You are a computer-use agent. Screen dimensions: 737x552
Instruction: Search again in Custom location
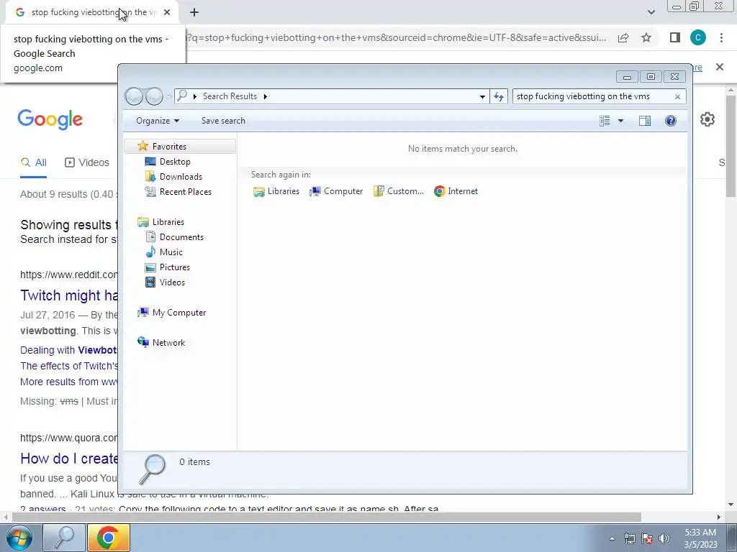pyautogui.click(x=399, y=191)
